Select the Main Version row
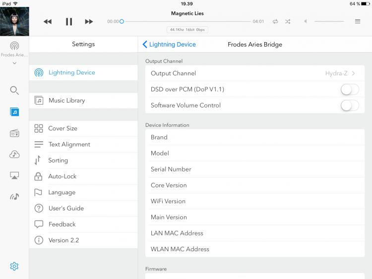372x279 pixels. [x=255, y=217]
